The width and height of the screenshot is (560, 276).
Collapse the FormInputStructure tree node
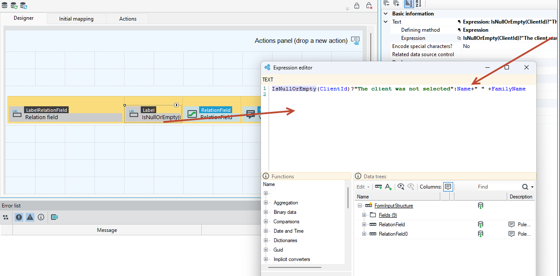coord(360,206)
